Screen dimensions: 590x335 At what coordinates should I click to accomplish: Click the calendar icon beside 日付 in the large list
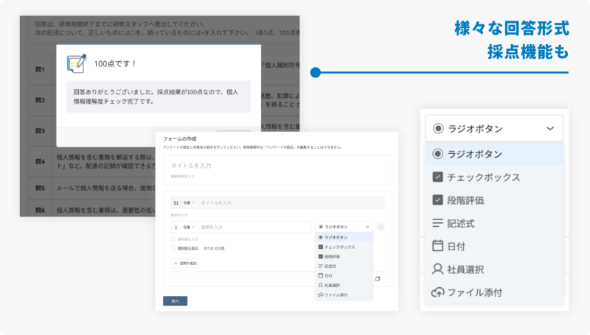pos(437,246)
